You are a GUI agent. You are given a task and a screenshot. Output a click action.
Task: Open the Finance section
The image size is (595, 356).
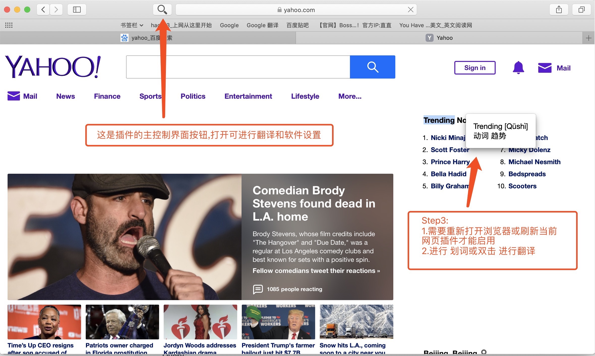107,96
